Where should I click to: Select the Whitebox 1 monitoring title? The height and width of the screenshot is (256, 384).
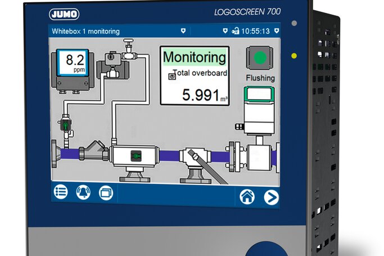click(x=85, y=32)
